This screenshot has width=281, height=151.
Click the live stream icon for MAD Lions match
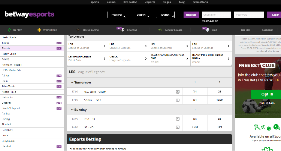point(178,91)
